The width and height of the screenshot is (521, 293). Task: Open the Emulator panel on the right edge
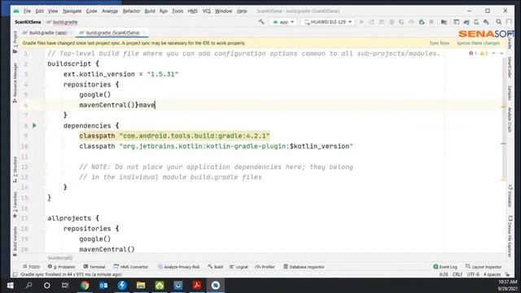[x=510, y=196]
